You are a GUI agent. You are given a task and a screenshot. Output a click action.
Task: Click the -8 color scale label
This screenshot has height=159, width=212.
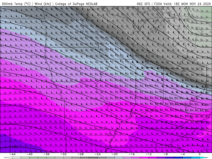(x=166, y=154)
